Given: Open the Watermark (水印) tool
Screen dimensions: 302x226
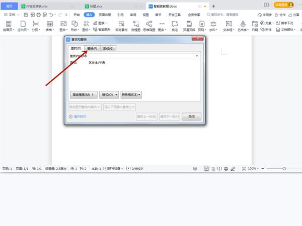Looking at the screenshot, I should point(213,26).
